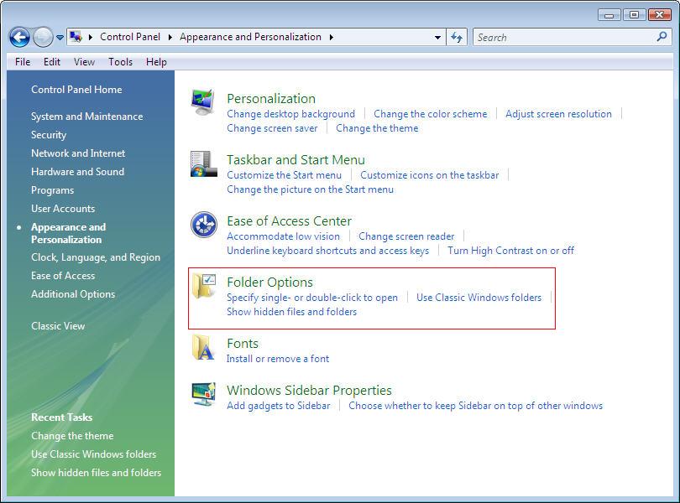This screenshot has height=503, width=680.
Task: Open the Personalization monitor icon
Action: 203,102
